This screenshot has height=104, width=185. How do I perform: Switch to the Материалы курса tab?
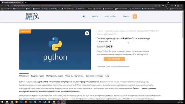[x=55, y=76]
